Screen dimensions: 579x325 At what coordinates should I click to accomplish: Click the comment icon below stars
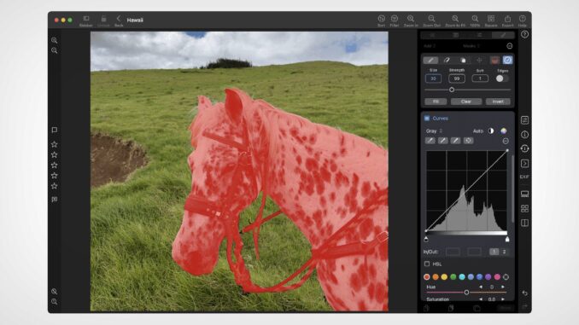pos(55,200)
